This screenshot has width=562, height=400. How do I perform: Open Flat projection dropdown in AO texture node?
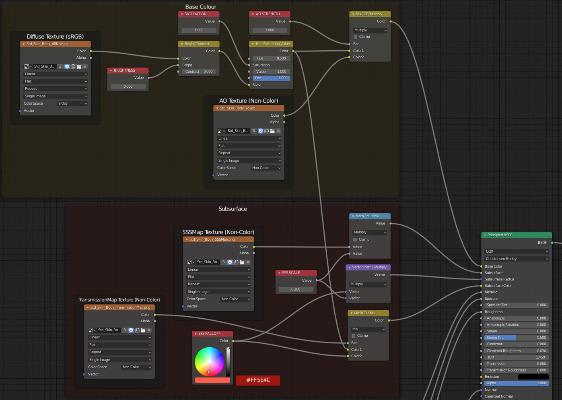point(249,146)
